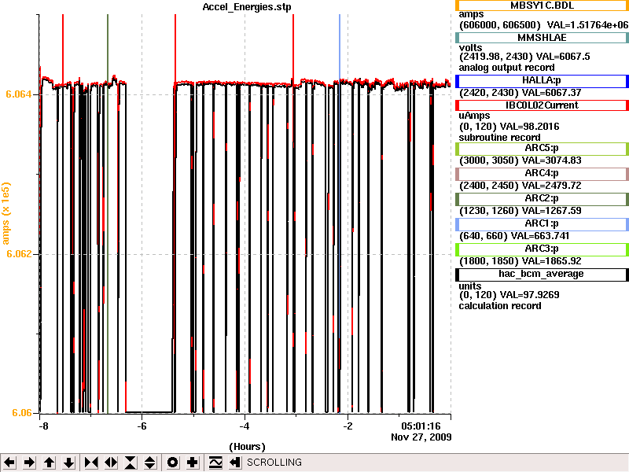The height and width of the screenshot is (472, 629).
Task: Click the auto-scale circle icon
Action: pos(172,463)
